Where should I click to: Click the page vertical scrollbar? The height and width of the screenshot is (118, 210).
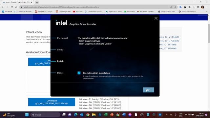[x=209, y=33]
